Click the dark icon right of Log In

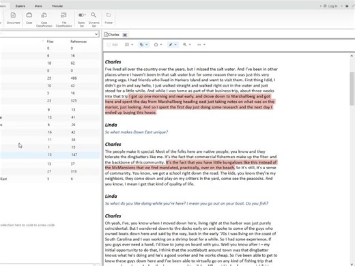(347, 6)
